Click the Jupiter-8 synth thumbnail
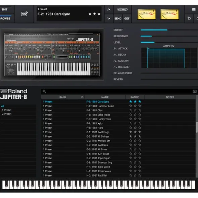The height and width of the screenshot is (198, 198). [52, 54]
